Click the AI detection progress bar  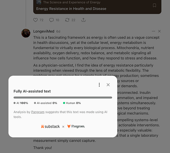[63, 97]
